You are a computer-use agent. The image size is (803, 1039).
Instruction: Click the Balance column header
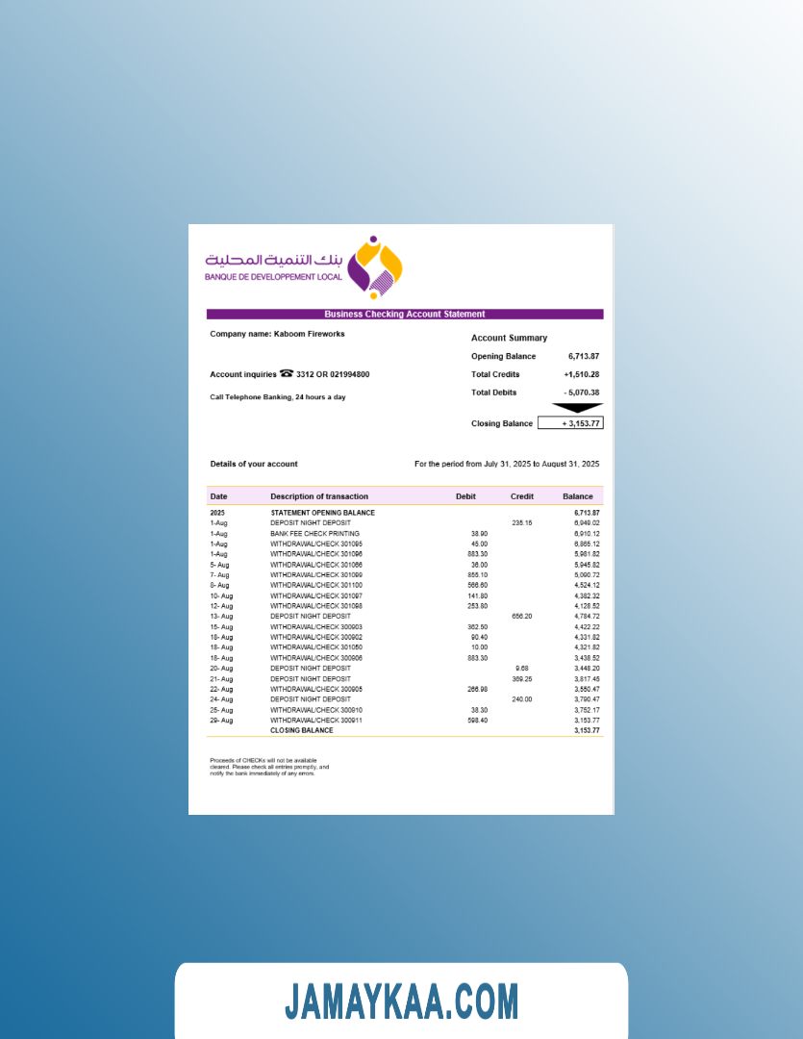click(577, 496)
